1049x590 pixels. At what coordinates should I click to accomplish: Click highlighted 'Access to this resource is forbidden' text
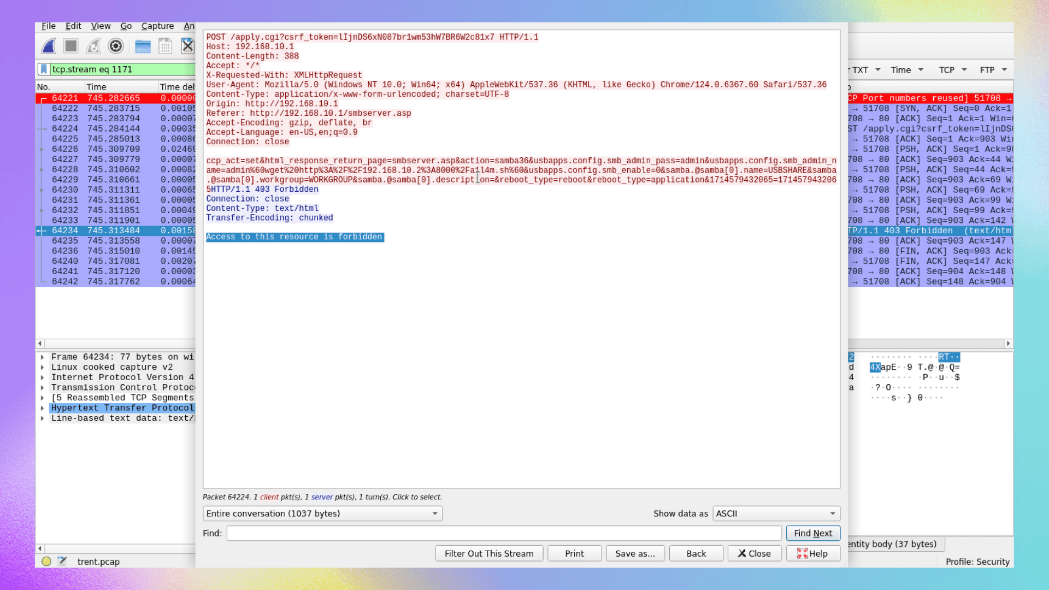pos(294,237)
